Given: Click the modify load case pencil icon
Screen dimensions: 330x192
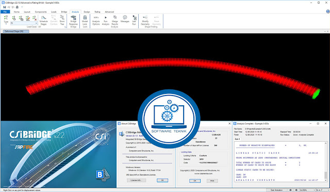Looking at the screenshot, I should (x=28, y=18).
